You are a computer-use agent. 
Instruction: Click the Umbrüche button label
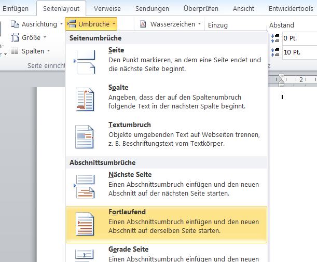pos(94,24)
